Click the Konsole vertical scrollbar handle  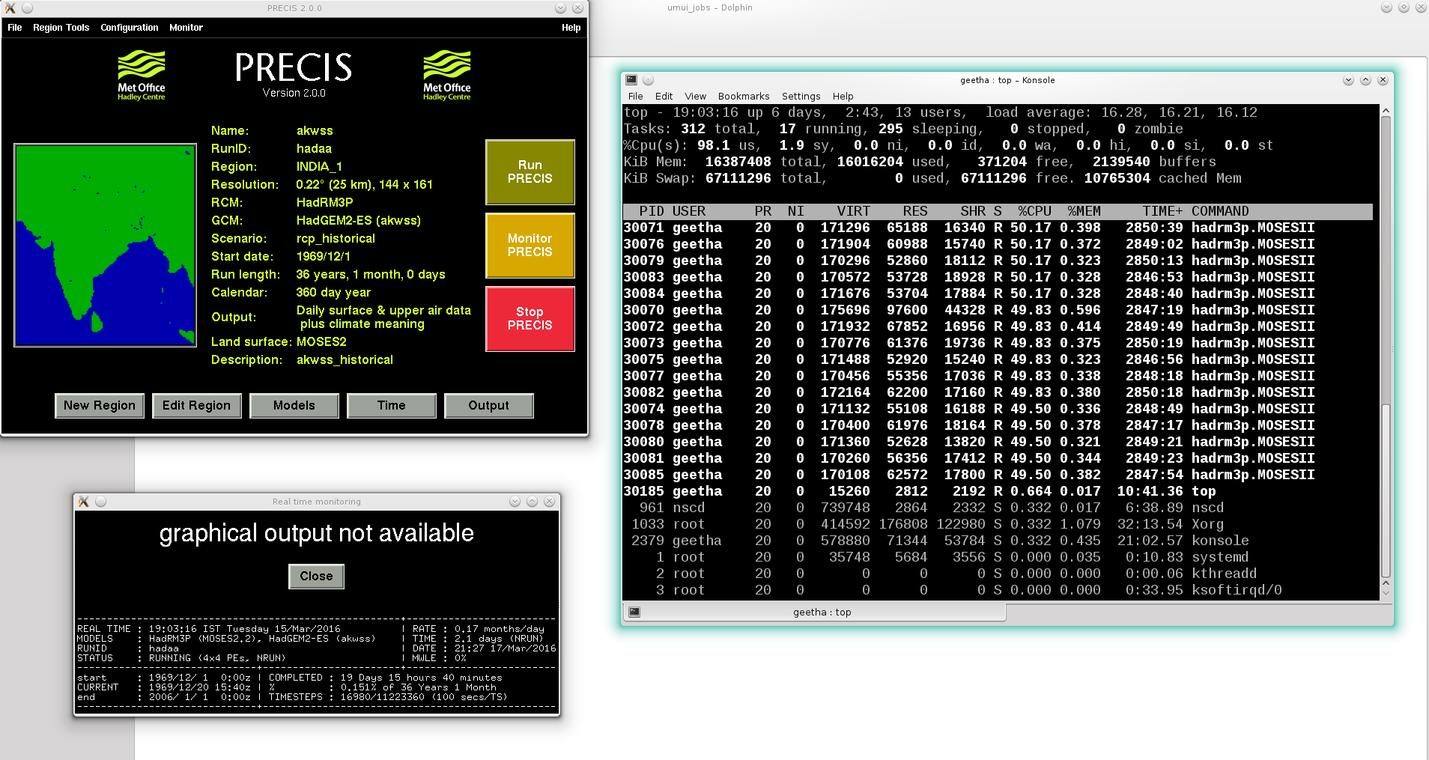coord(1386,490)
